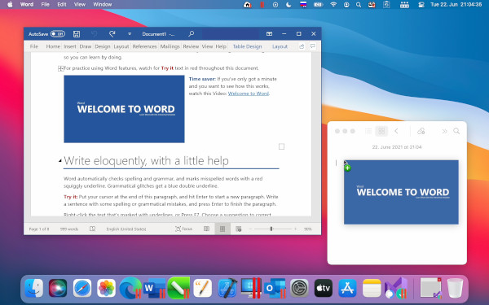The width and height of the screenshot is (489, 305).
Task: Click the 'Page 1 of 8' status indicator
Action: (x=39, y=229)
